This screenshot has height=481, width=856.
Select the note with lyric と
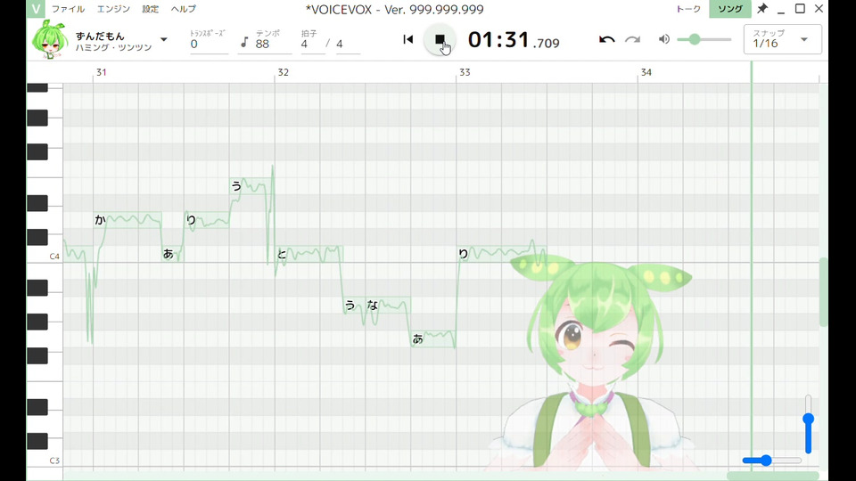tap(309, 254)
